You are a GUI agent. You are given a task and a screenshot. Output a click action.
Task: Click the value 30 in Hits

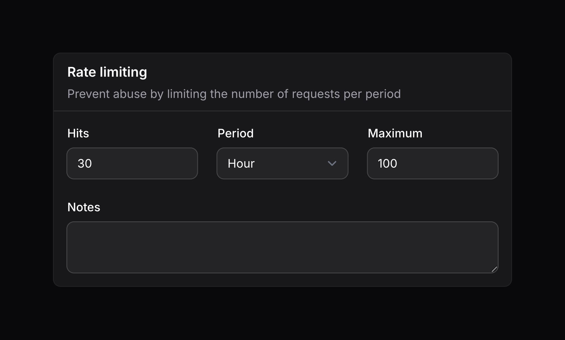85,163
